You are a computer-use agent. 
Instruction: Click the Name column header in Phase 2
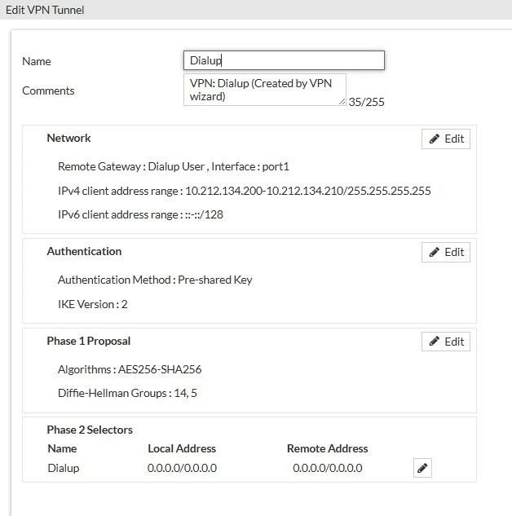click(x=62, y=448)
